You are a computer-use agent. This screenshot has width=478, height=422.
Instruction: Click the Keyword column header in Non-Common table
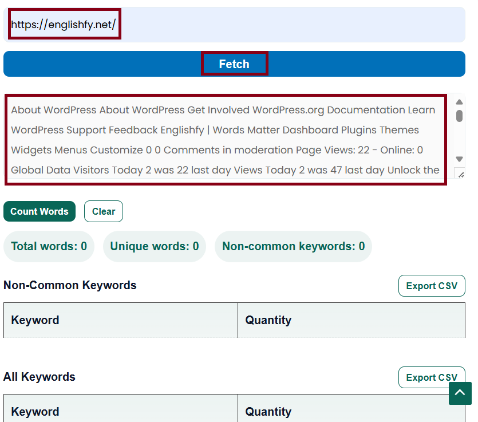tap(35, 320)
